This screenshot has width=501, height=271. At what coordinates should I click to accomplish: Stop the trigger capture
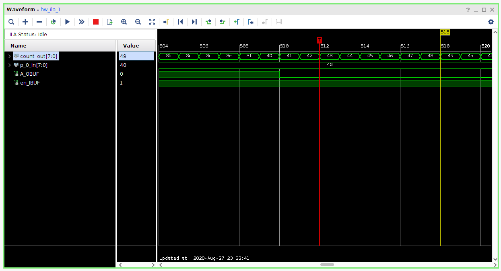[95, 22]
